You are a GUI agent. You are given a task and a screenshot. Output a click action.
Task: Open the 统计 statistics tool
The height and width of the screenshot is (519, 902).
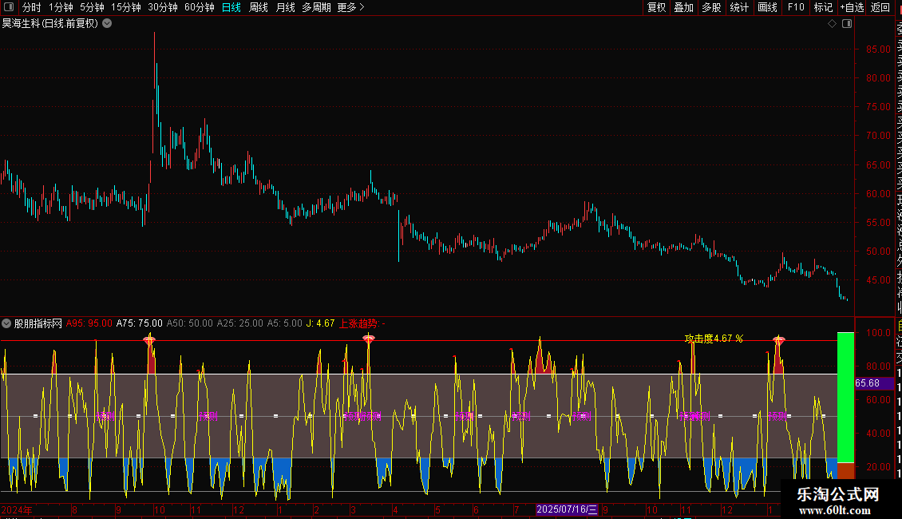pos(739,7)
